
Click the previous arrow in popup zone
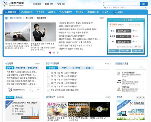pyautogui.click(x=138, y=97)
